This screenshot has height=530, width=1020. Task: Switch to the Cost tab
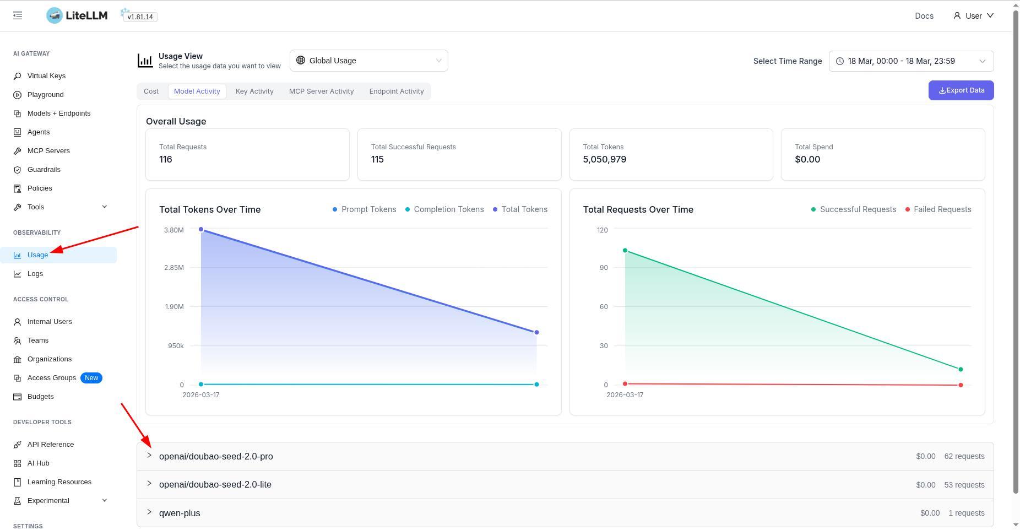tap(151, 91)
